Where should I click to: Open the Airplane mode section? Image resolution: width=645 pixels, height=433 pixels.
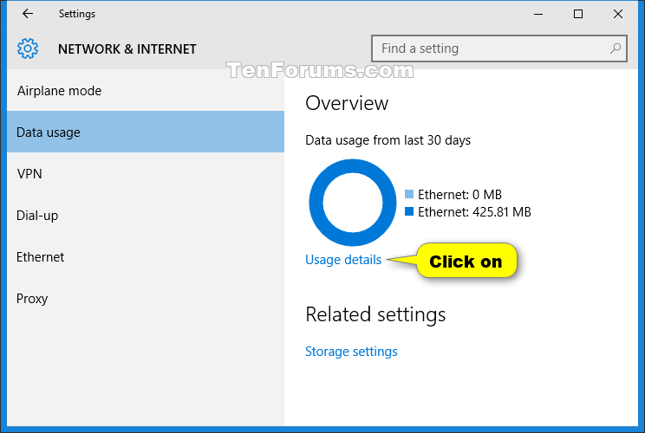[59, 91]
